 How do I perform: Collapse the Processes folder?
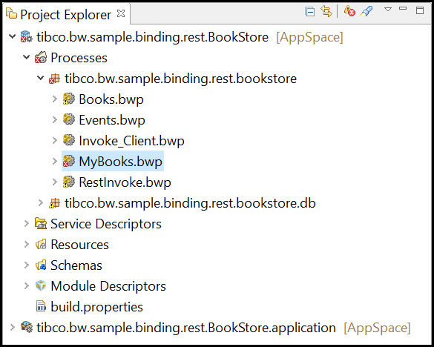point(26,57)
